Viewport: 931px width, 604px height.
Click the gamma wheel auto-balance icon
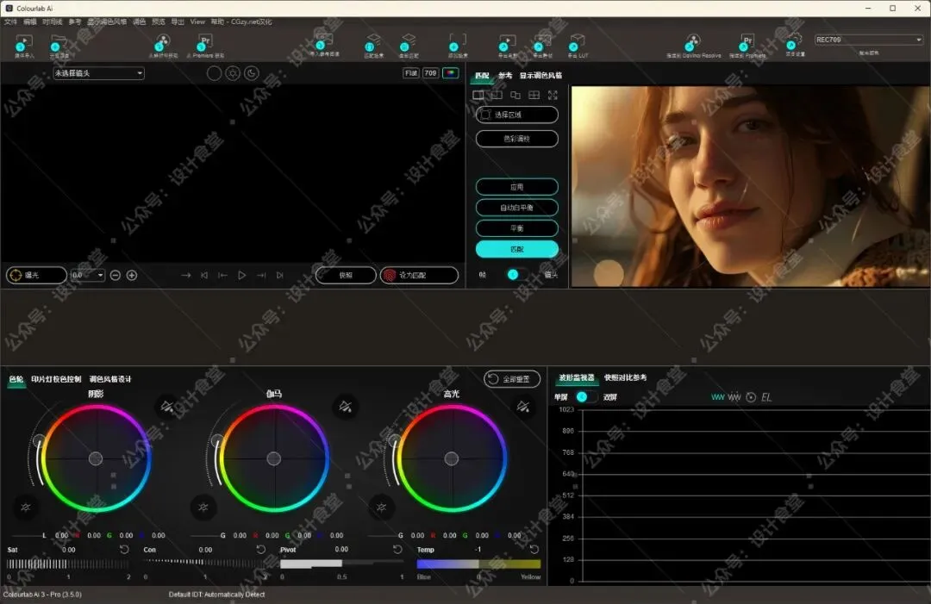tap(203, 507)
